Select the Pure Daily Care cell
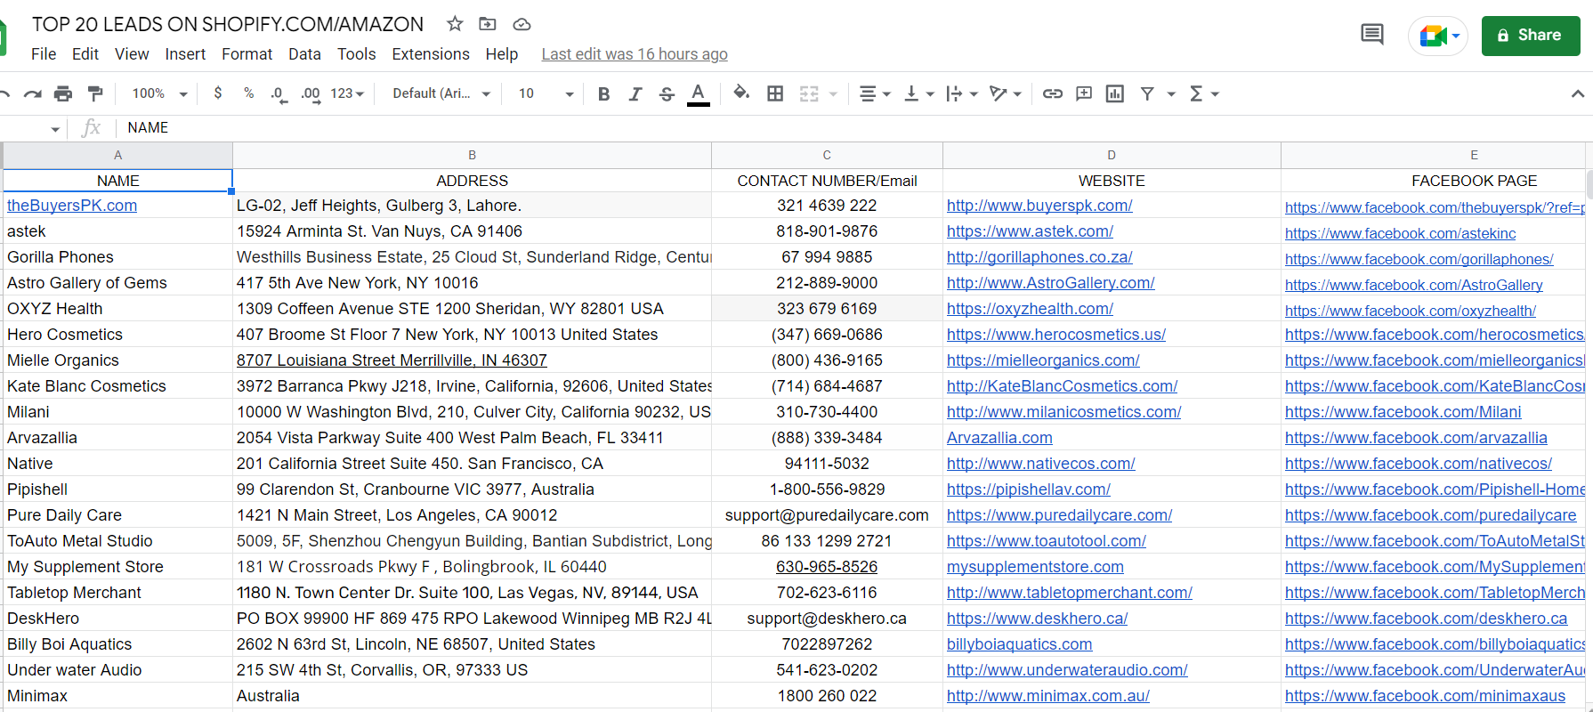Viewport: 1593px width, 712px height. click(118, 515)
